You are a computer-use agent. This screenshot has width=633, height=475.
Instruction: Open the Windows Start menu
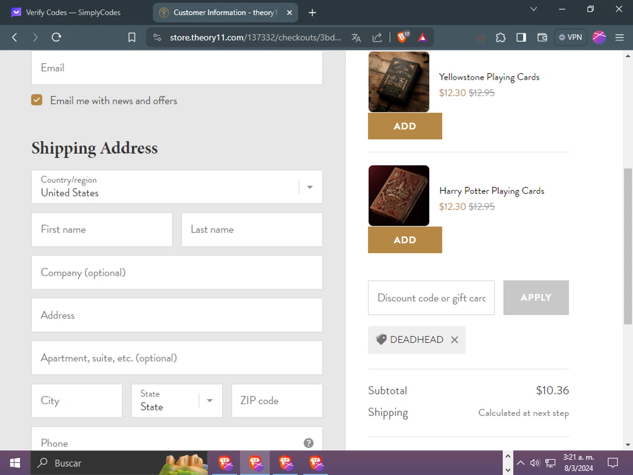tap(15, 463)
